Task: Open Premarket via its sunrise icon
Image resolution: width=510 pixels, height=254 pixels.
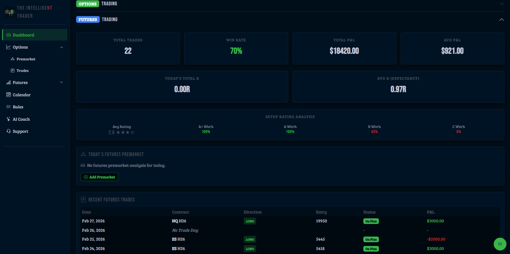Action: pyautogui.click(x=12, y=59)
